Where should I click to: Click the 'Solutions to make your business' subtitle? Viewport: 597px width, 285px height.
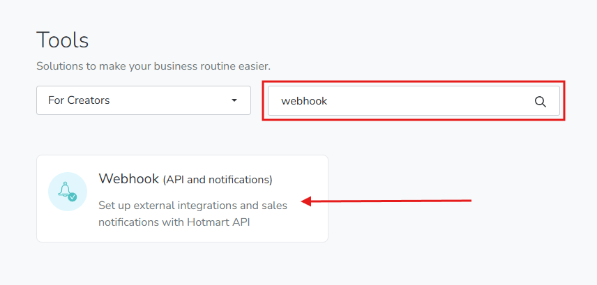coord(153,67)
